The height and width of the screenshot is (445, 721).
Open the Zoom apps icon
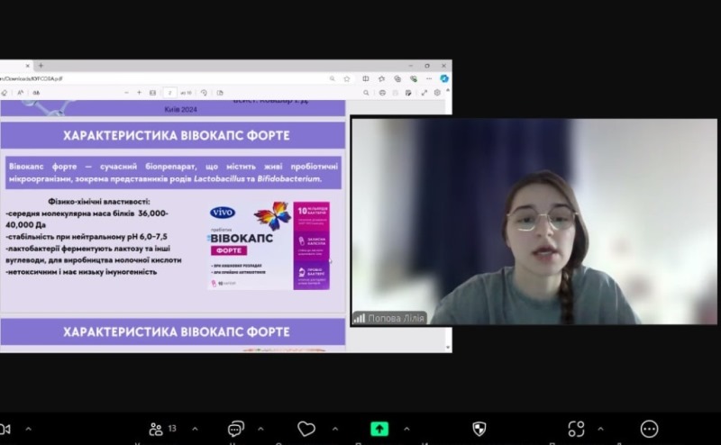click(x=577, y=429)
